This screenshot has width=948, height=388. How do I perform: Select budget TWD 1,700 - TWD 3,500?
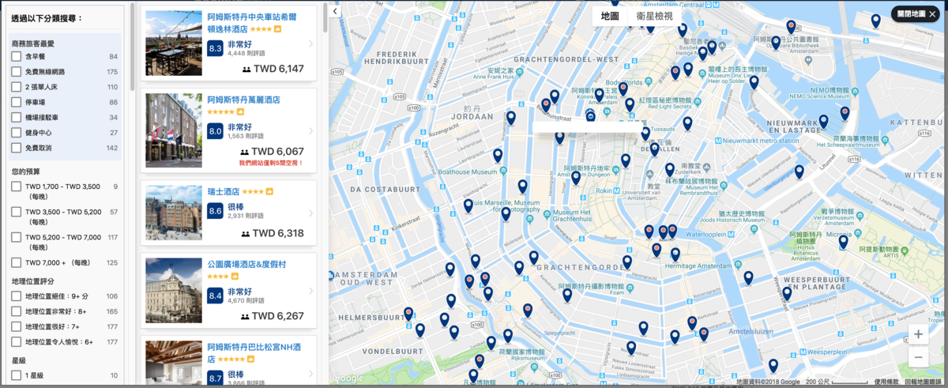pos(16,186)
